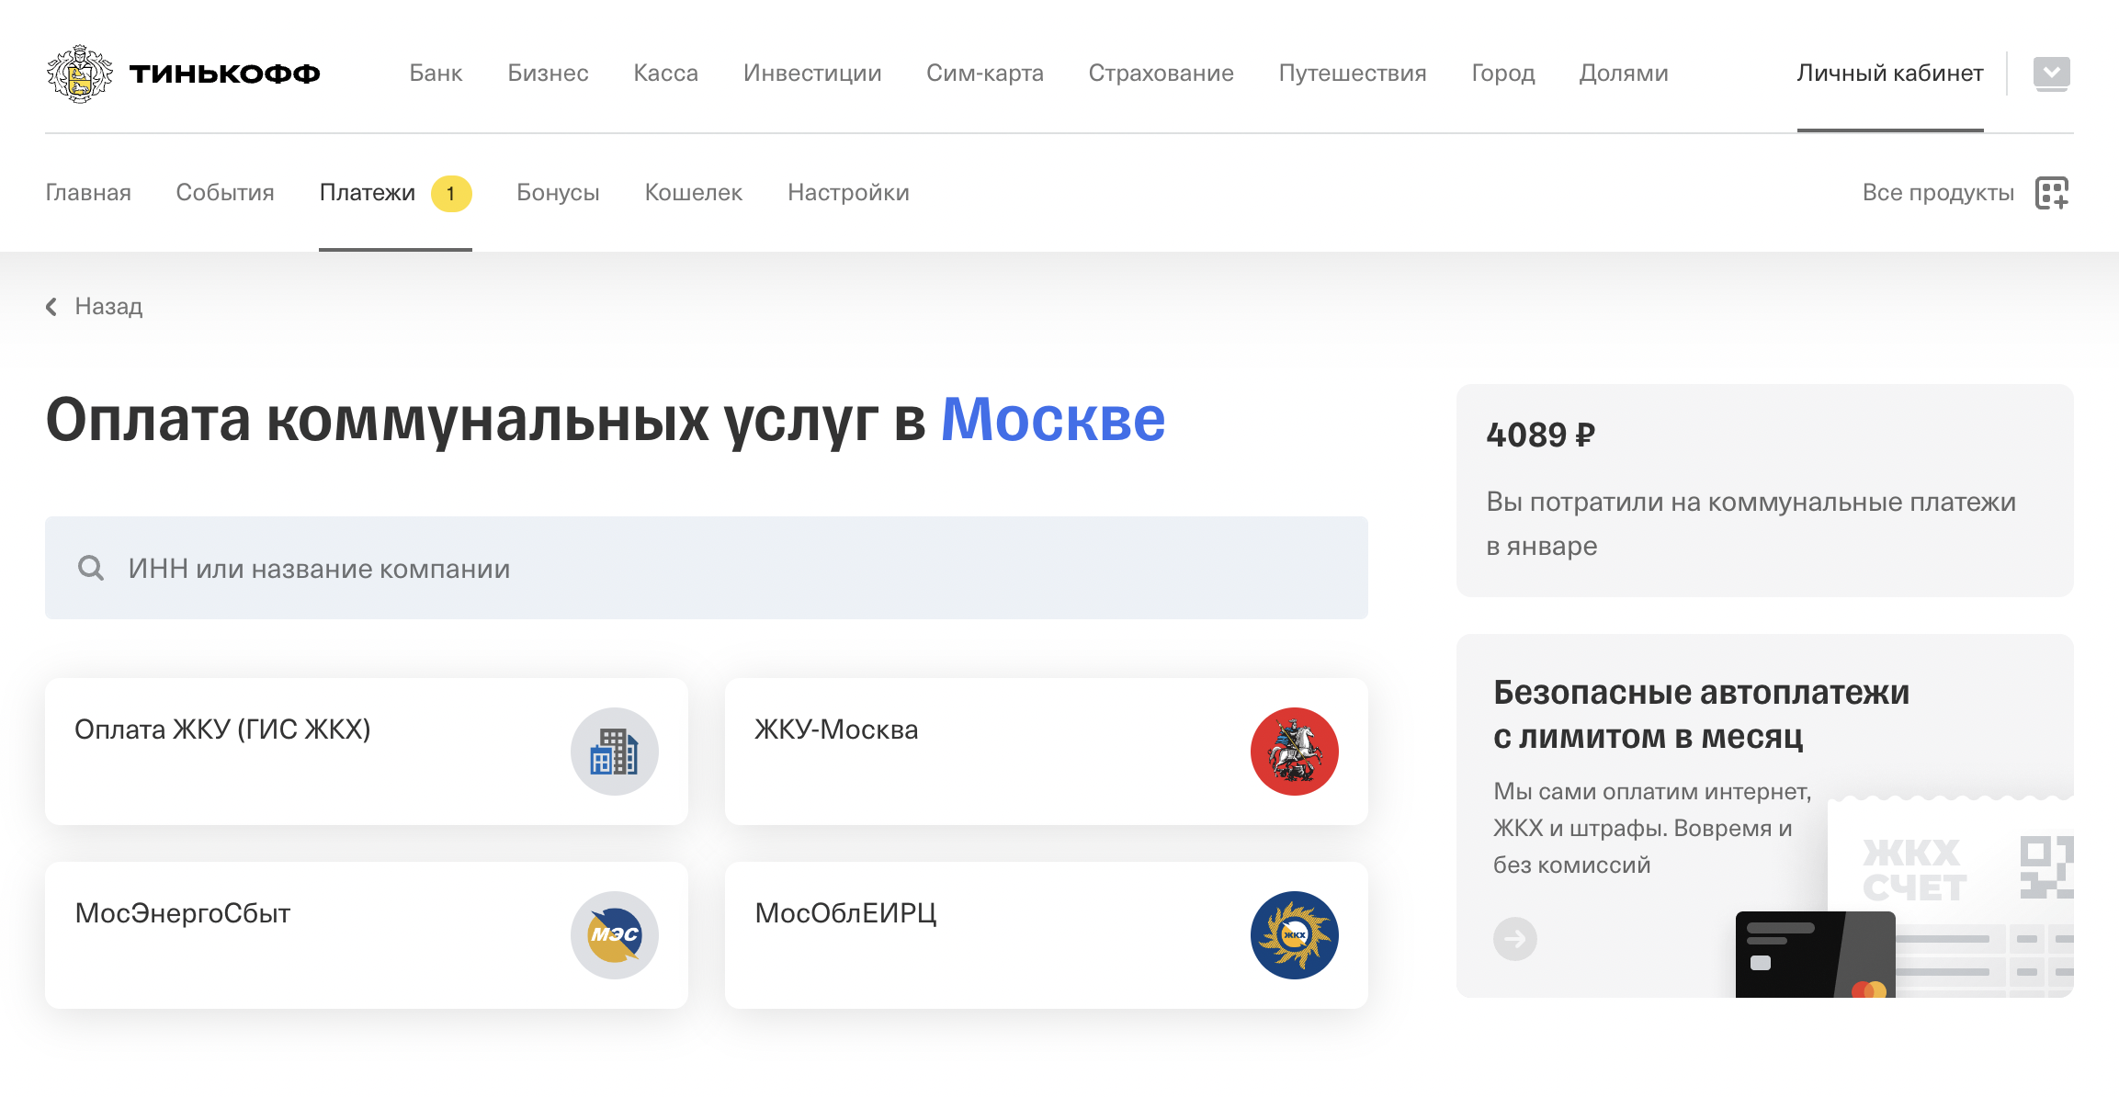Click the black card image in banner

[1815, 955]
